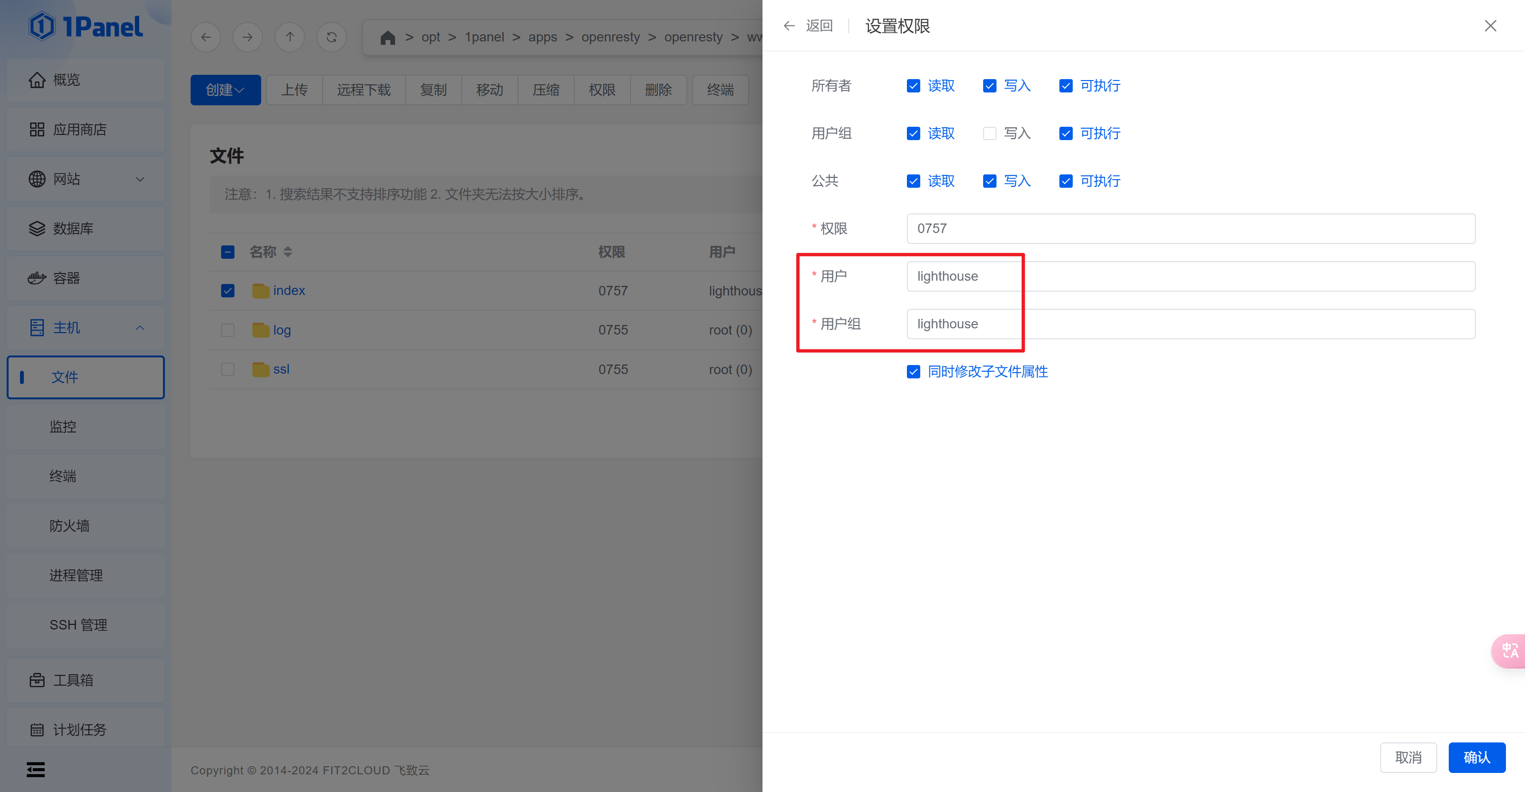Image resolution: width=1525 pixels, height=792 pixels.
Task: Toggle owner 写入 write checkbox
Action: tap(990, 86)
